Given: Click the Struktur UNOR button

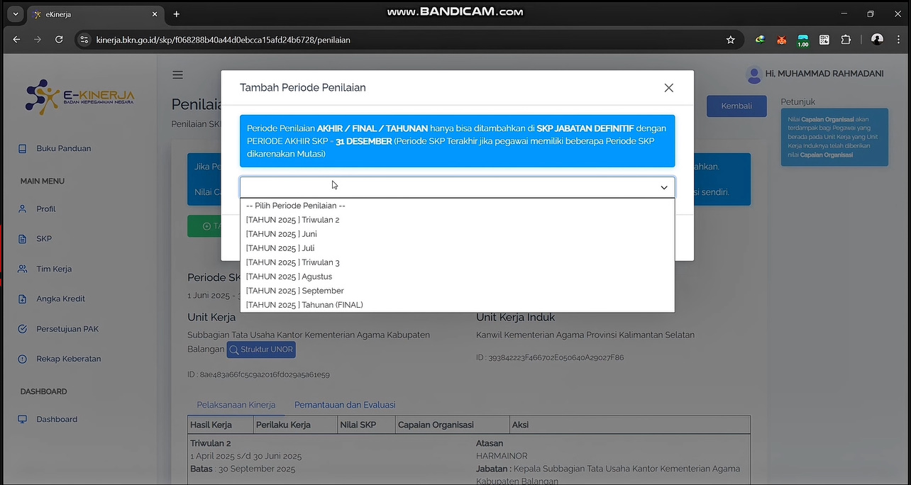Looking at the screenshot, I should tap(260, 350).
